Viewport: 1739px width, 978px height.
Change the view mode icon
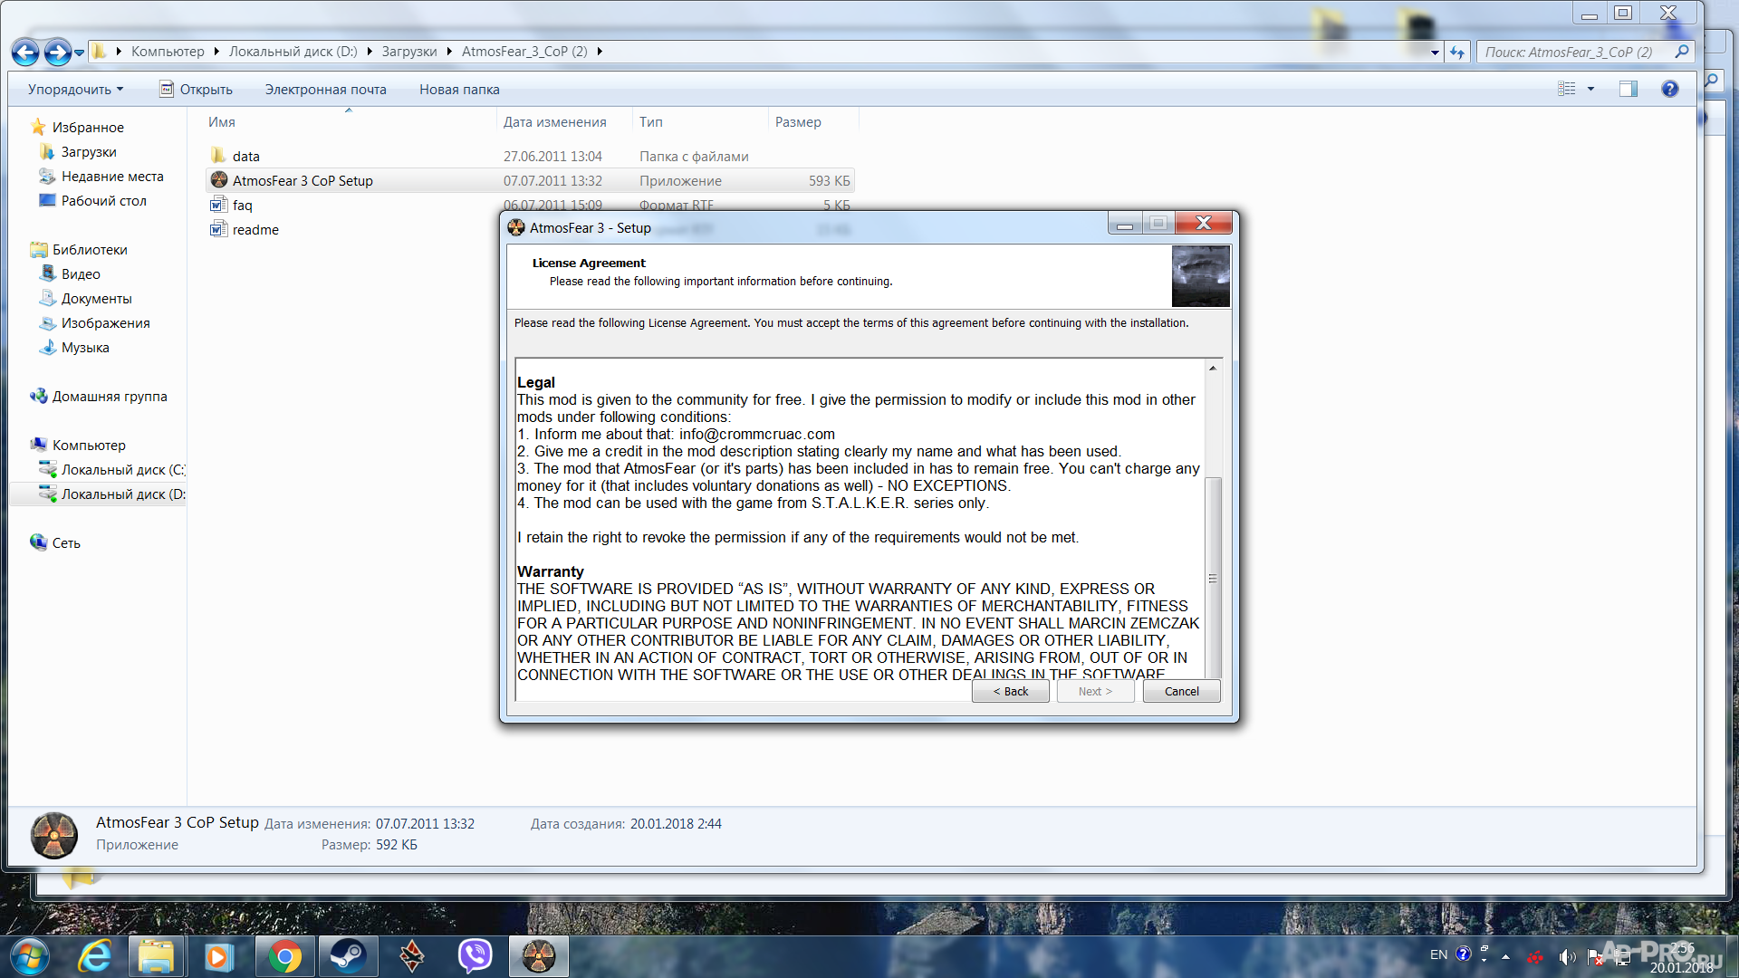[1567, 89]
